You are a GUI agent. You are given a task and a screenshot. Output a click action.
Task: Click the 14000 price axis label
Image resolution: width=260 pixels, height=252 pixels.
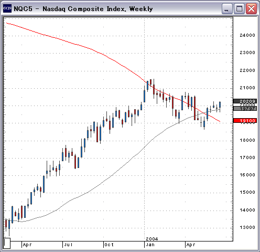(x=247, y=210)
